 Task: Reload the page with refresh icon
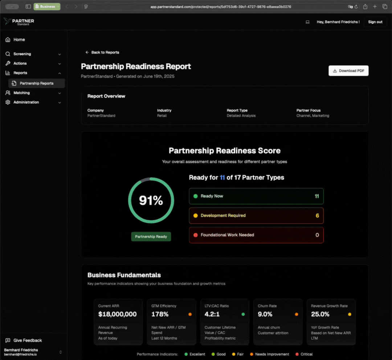point(356,7)
